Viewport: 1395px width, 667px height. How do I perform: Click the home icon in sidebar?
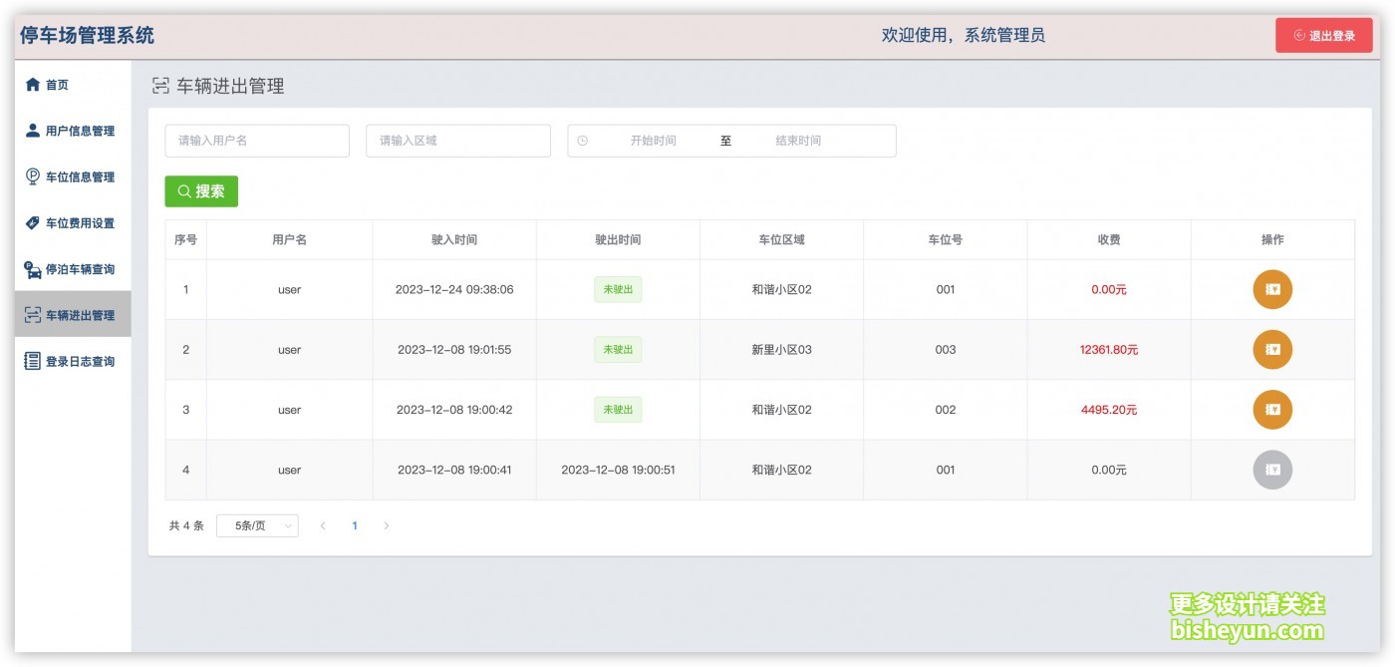(x=33, y=85)
